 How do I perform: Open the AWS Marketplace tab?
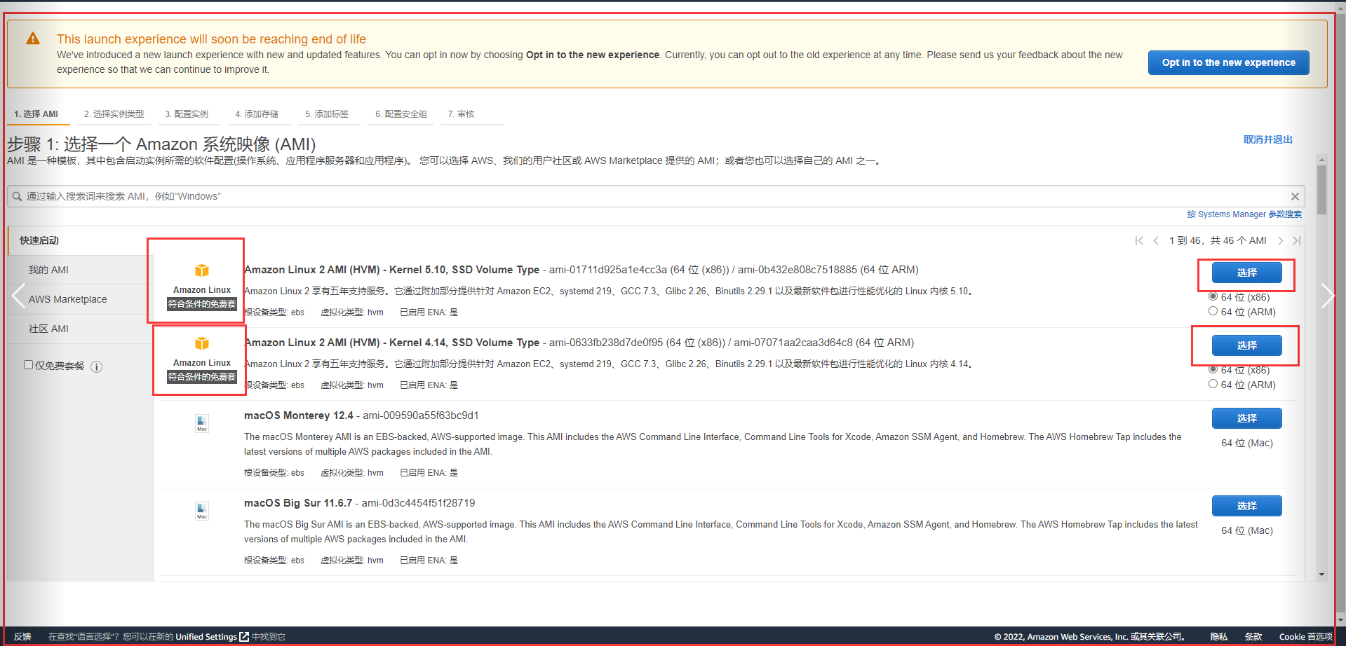68,299
